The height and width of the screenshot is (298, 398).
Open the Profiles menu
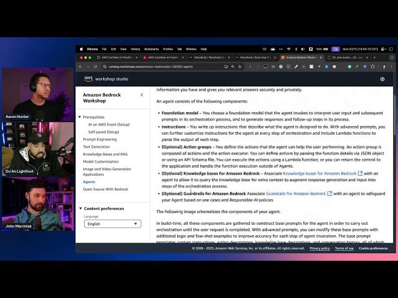point(168,49)
